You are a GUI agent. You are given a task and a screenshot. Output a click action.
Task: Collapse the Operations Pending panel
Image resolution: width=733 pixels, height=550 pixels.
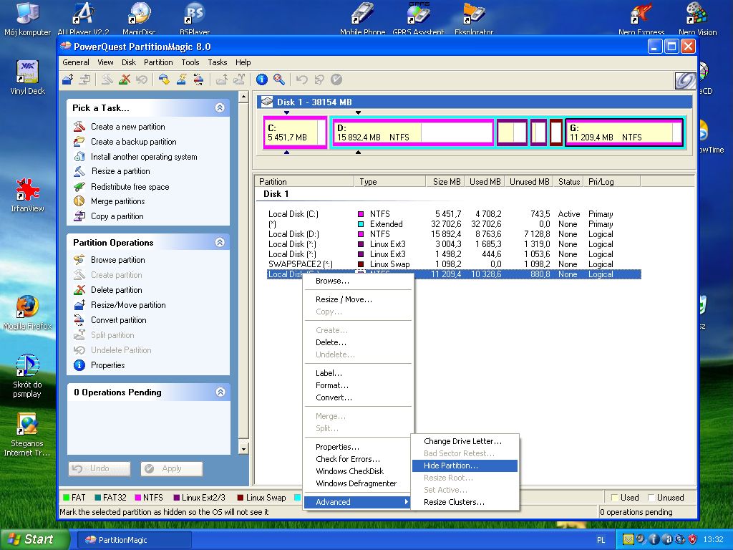pos(220,392)
